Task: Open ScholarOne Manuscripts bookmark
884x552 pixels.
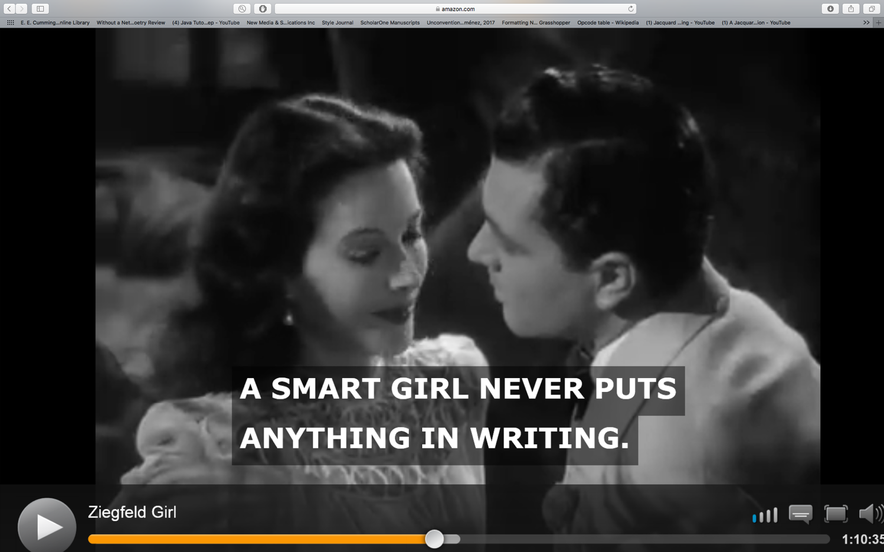Action: pyautogui.click(x=390, y=22)
